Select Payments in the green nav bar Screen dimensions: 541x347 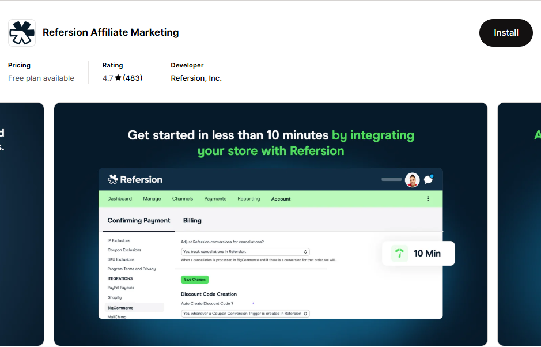[x=215, y=199]
